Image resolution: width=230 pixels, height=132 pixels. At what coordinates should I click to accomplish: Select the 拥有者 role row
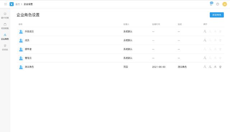point(120,49)
